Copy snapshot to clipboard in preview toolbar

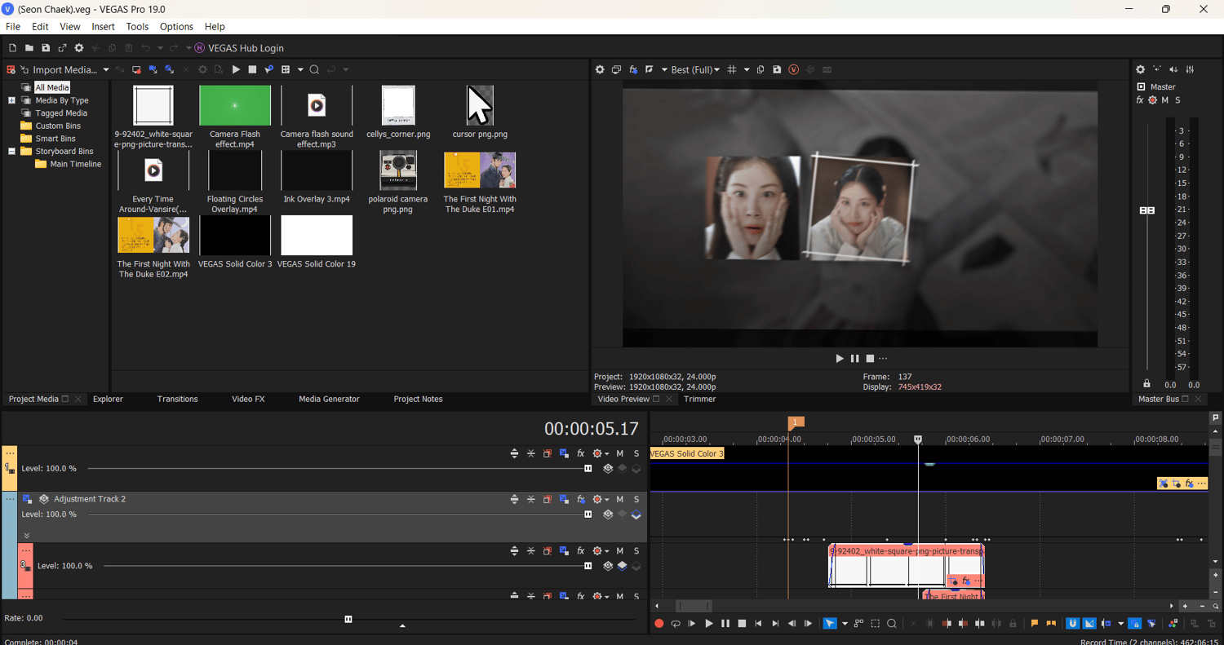(x=761, y=70)
